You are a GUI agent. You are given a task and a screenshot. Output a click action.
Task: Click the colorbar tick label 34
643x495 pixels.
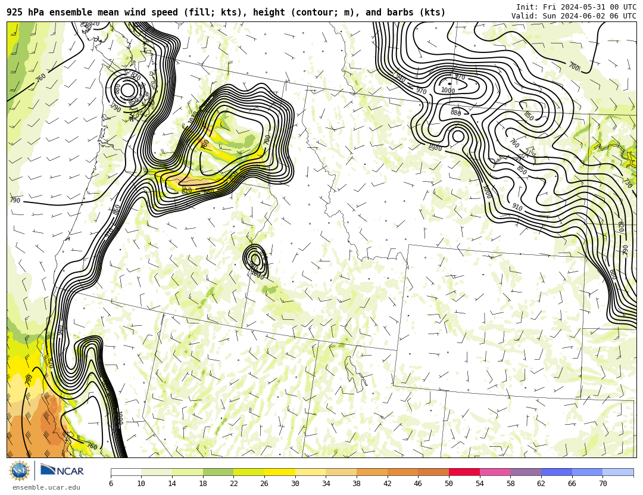(x=326, y=484)
